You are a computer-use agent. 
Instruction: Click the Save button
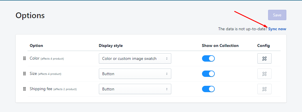pos(277,15)
